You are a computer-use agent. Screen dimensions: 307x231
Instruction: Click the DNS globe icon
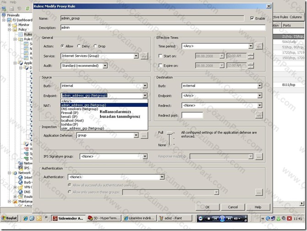pos(21,192)
